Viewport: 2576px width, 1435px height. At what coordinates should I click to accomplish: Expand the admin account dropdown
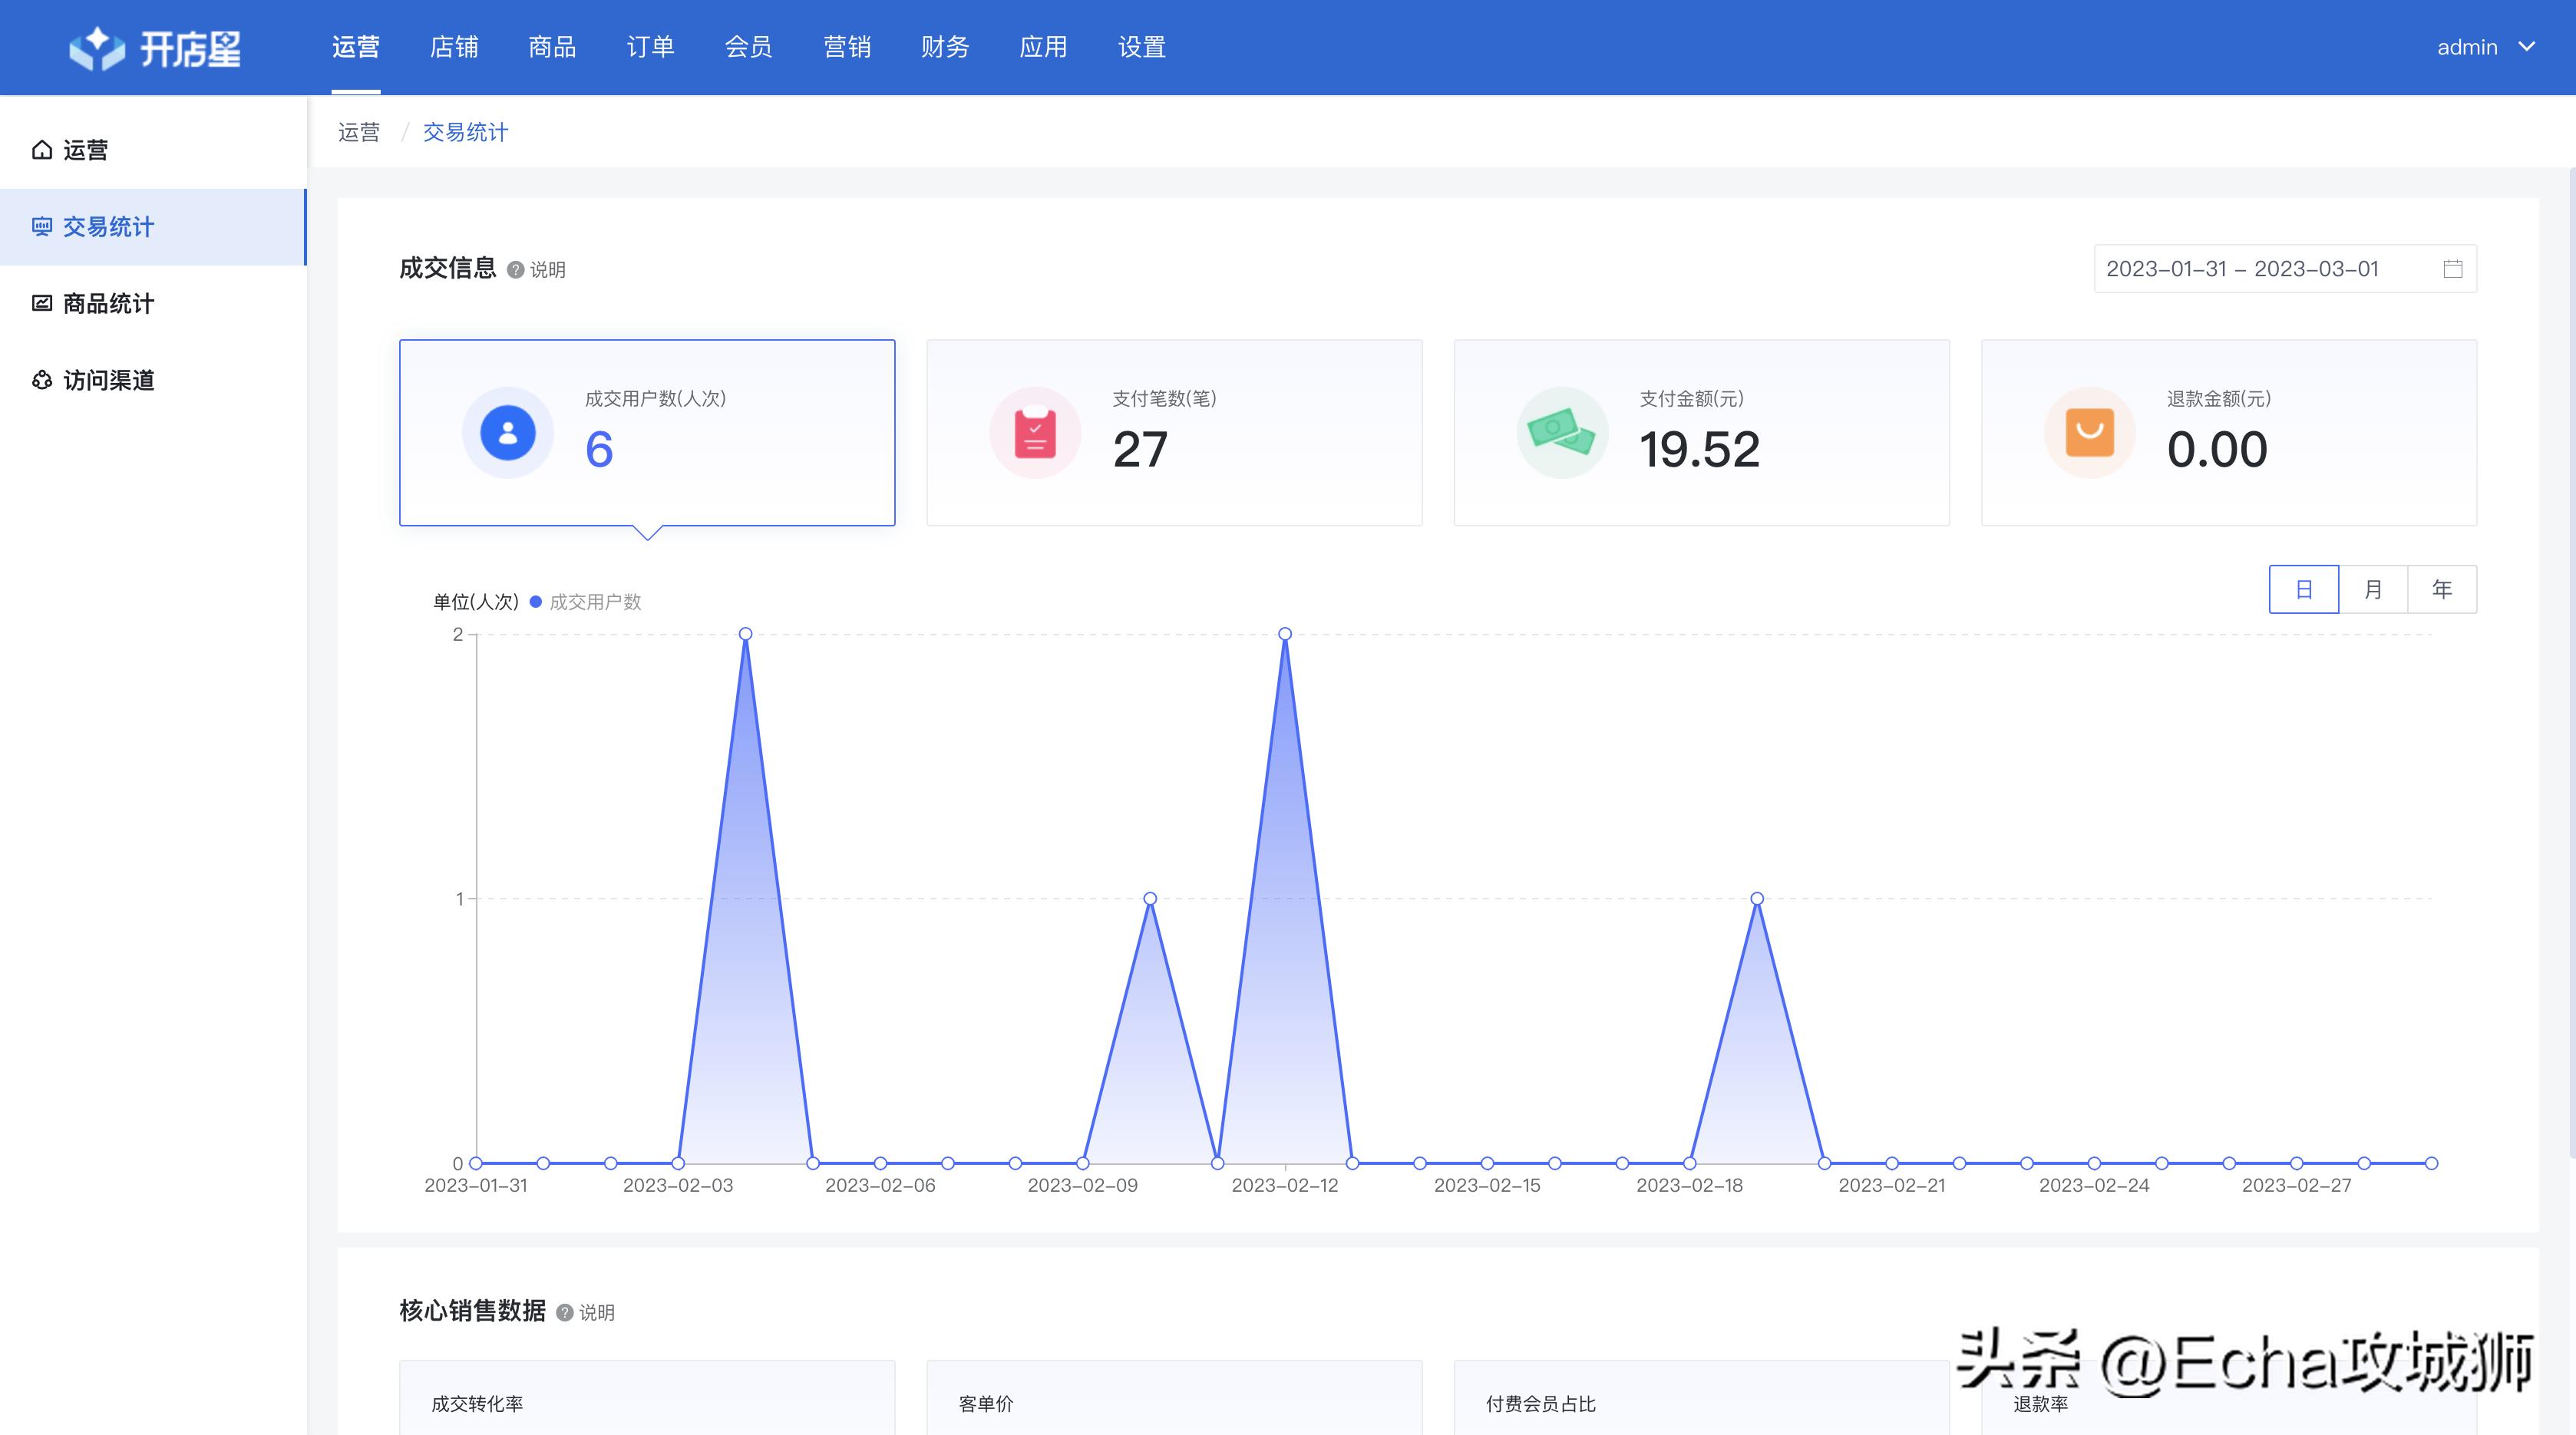[x=2488, y=46]
